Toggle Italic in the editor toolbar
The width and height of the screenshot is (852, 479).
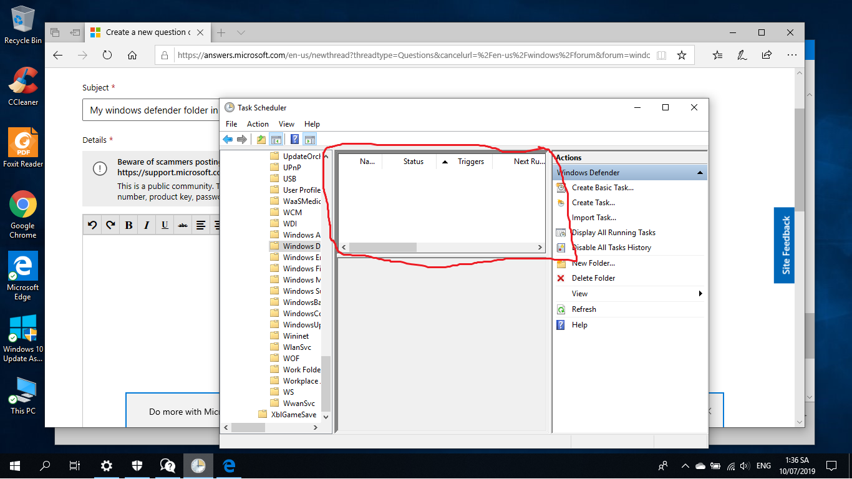tap(147, 225)
